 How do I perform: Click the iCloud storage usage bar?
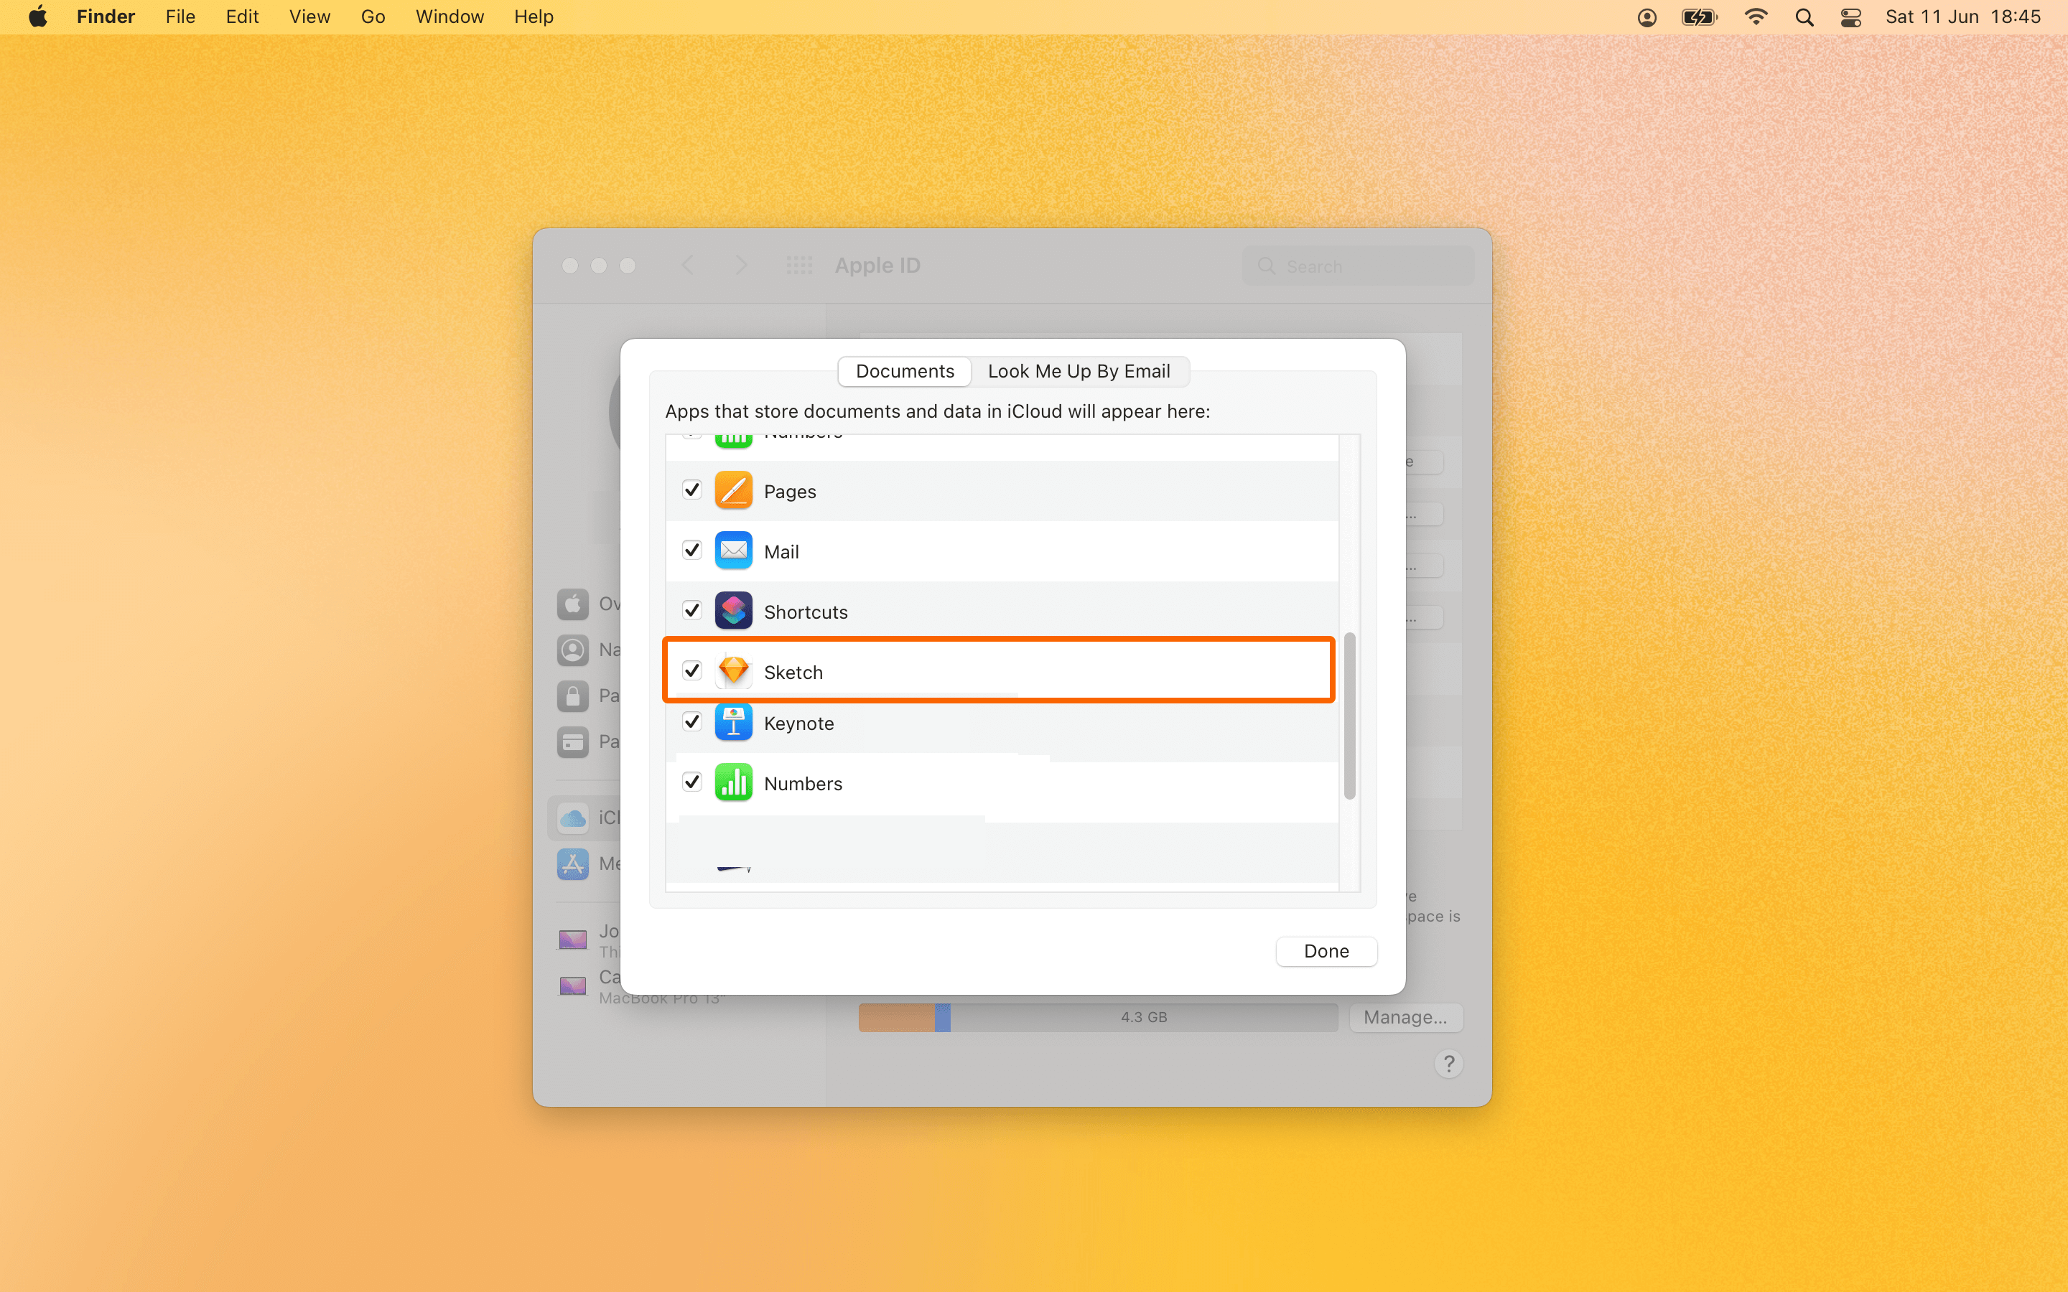pyautogui.click(x=1097, y=1017)
